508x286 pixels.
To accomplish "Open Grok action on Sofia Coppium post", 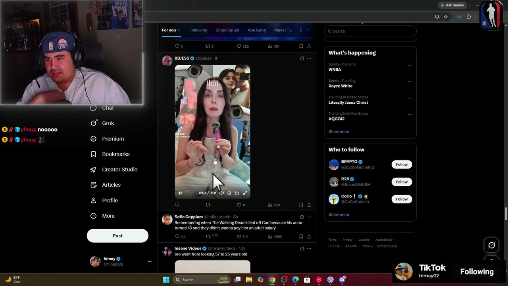I will [x=302, y=217].
